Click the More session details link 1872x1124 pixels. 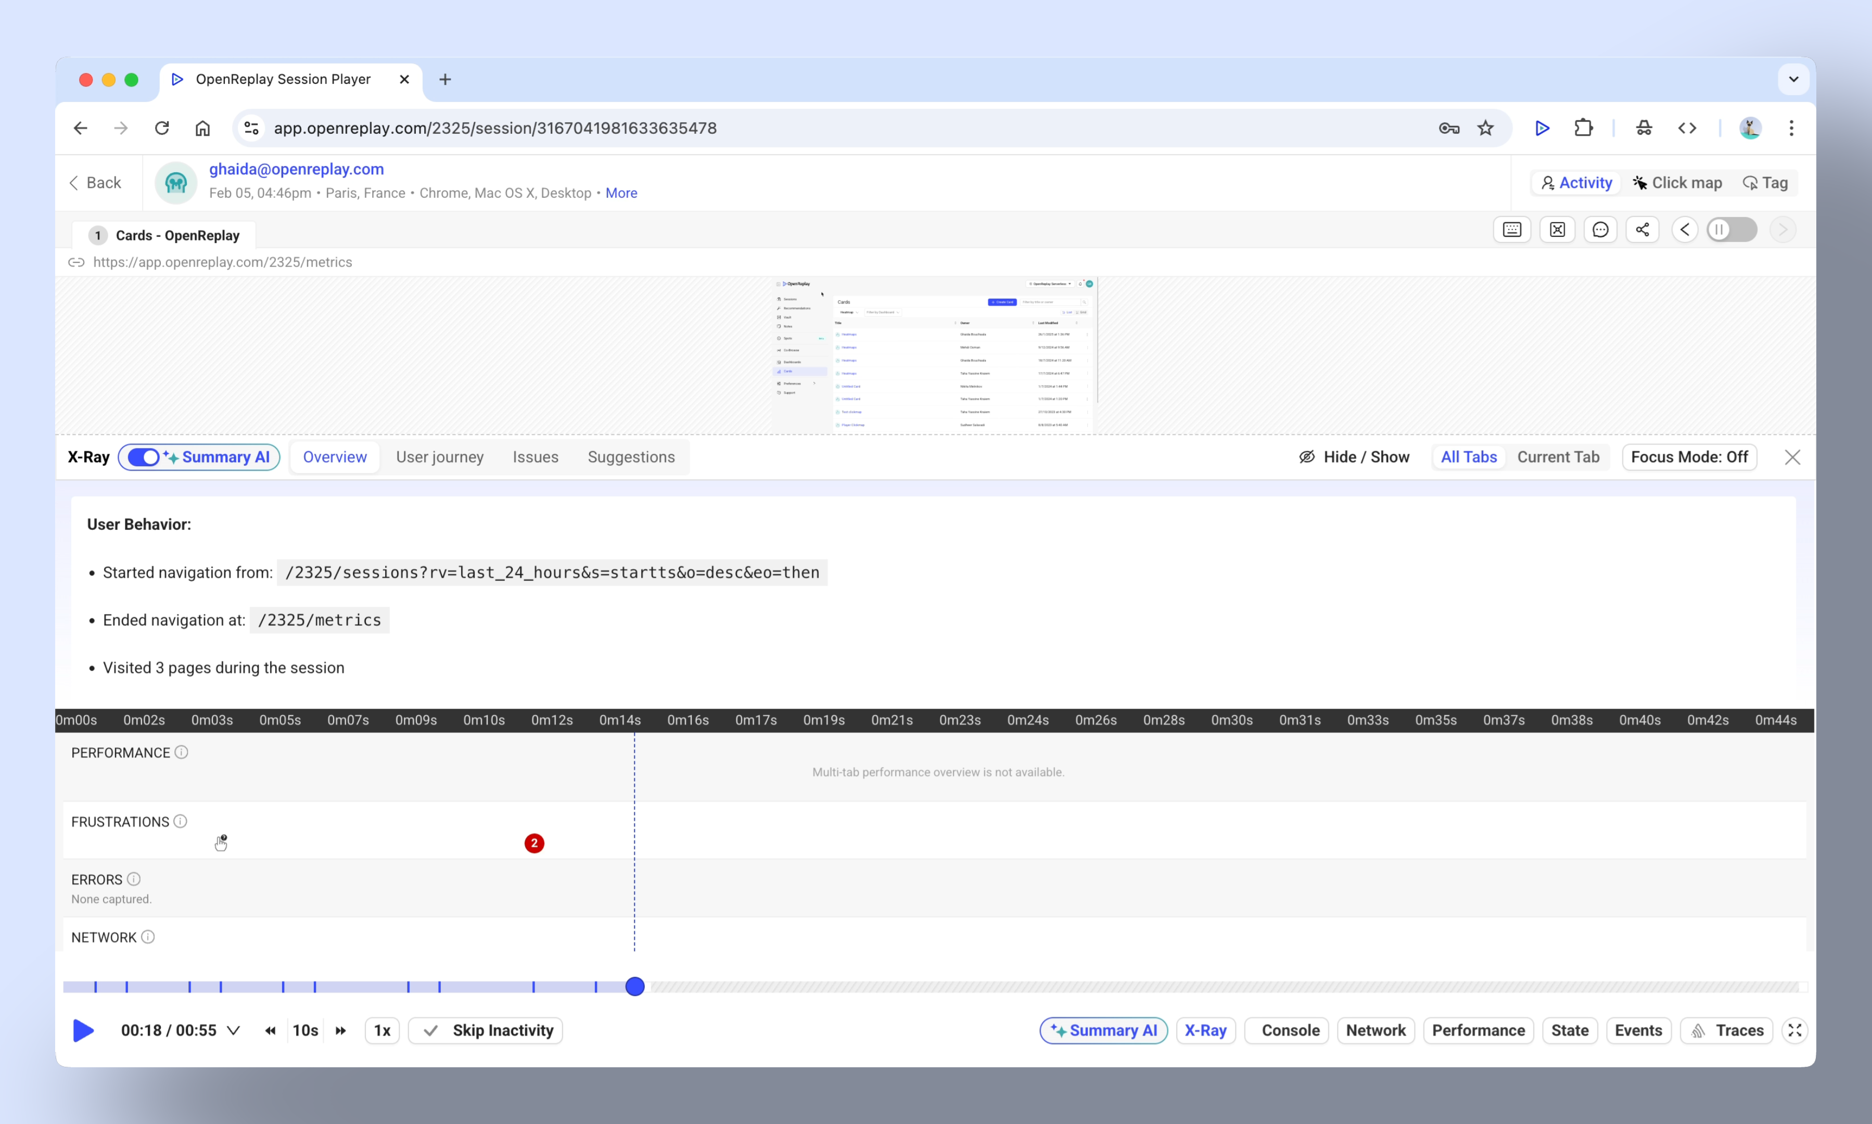click(x=621, y=193)
